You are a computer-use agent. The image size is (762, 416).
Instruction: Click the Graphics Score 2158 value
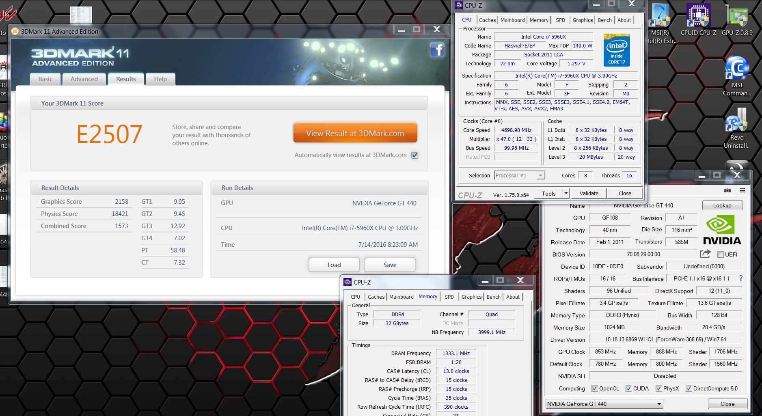tap(121, 202)
